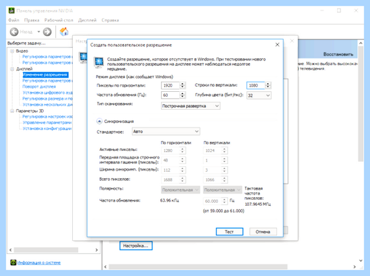Collapse the Видео tree node
The image size is (370, 276).
point(12,51)
